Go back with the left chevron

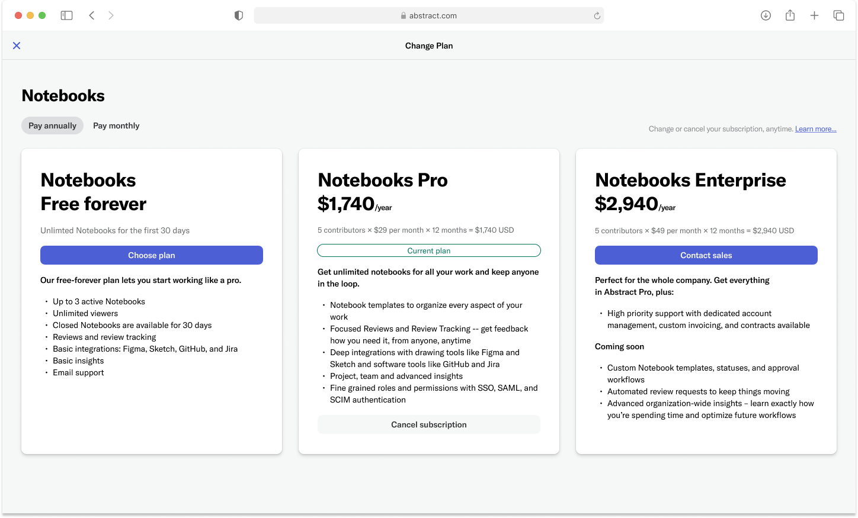92,15
